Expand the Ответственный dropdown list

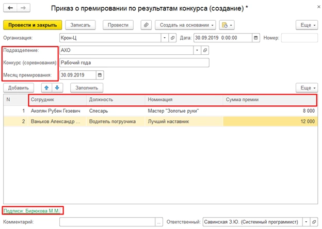tap(306, 222)
